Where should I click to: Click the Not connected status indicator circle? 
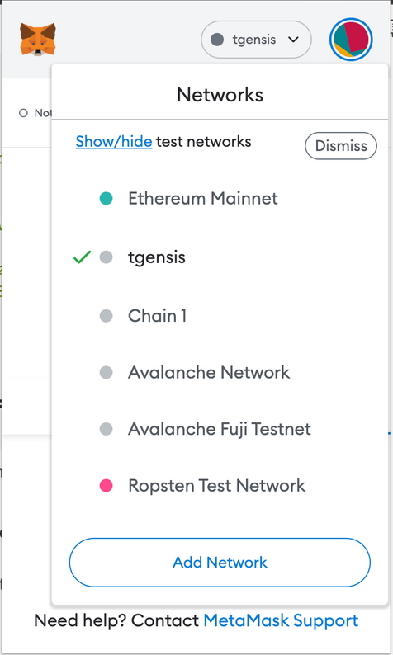tap(23, 113)
